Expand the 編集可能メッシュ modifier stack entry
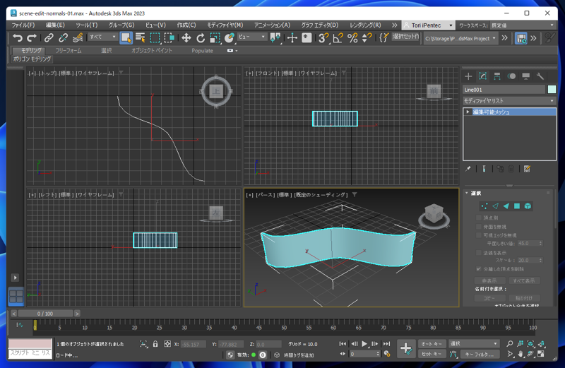Viewport: 565px width, 368px height. 468,112
